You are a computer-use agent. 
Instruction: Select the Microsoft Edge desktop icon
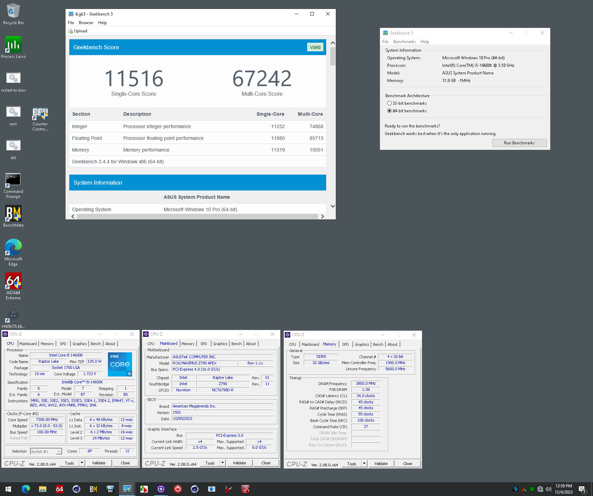[x=13, y=252]
